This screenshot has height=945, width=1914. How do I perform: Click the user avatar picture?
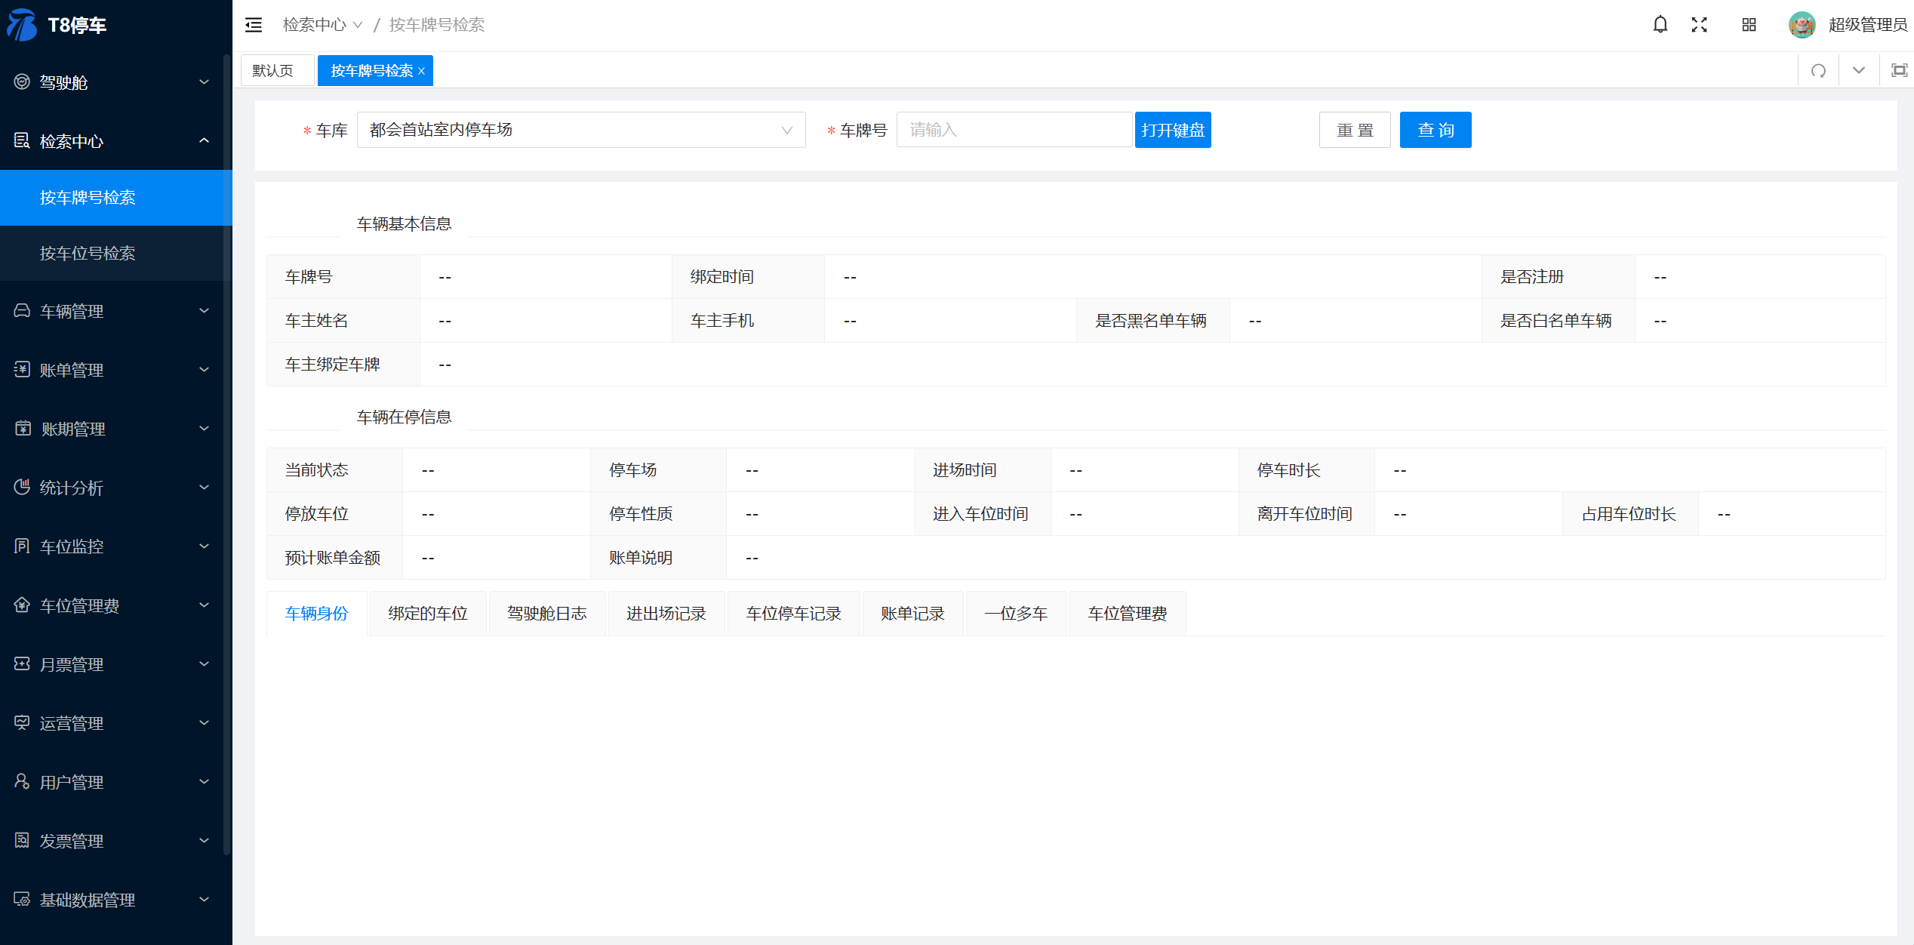[1802, 25]
